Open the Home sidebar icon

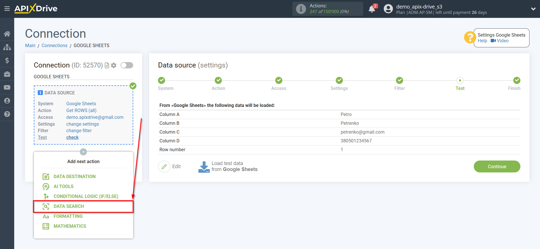(7, 34)
